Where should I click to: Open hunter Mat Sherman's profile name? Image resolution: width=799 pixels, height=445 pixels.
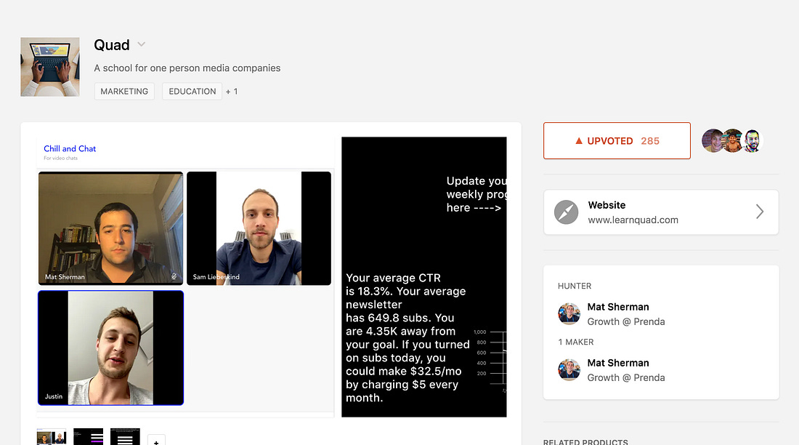[x=618, y=307]
